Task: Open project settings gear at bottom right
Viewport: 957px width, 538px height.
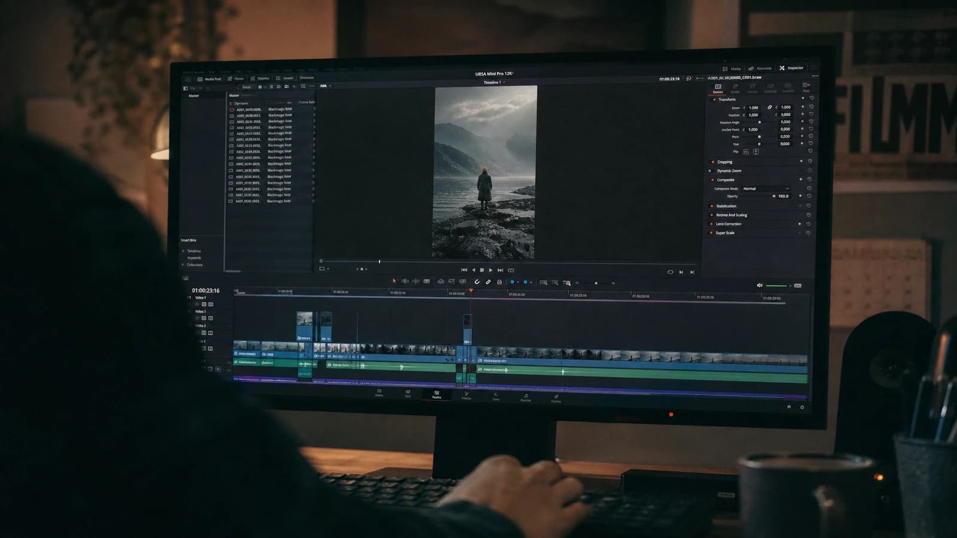Action: pos(802,407)
